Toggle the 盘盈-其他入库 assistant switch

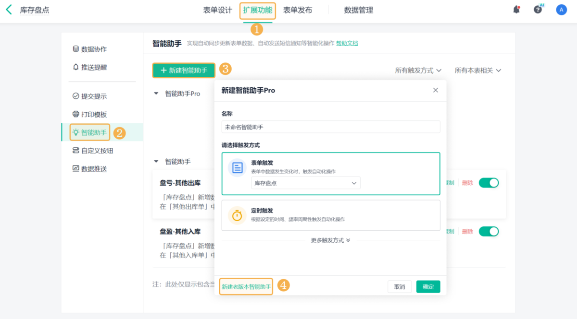point(489,231)
